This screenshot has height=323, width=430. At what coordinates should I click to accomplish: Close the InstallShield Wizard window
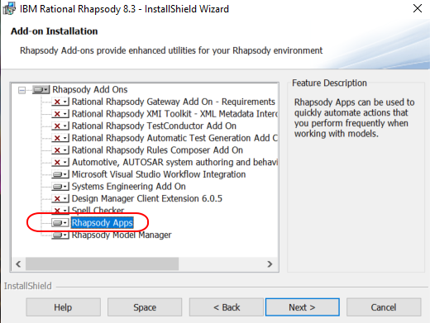tap(418, 8)
